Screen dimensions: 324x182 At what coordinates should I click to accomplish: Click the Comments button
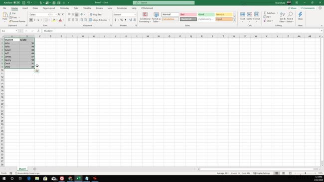click(x=308, y=8)
